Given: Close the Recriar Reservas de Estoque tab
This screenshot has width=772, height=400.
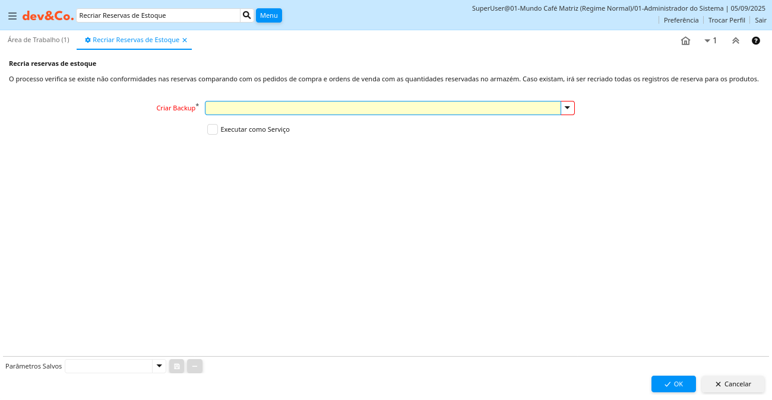Looking at the screenshot, I should tap(185, 40).
